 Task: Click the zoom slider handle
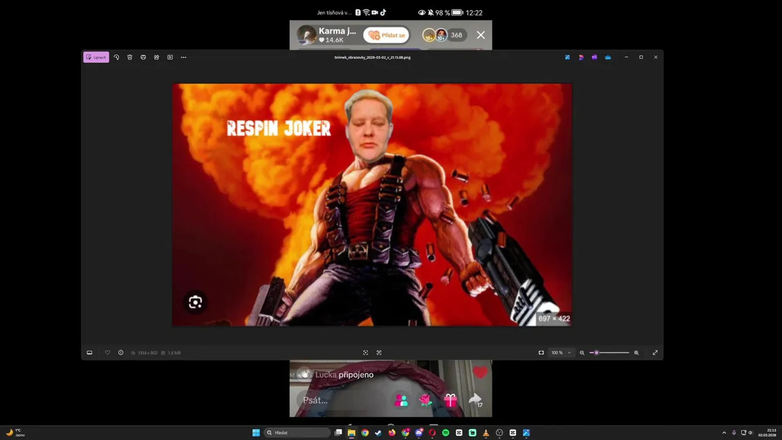click(596, 353)
